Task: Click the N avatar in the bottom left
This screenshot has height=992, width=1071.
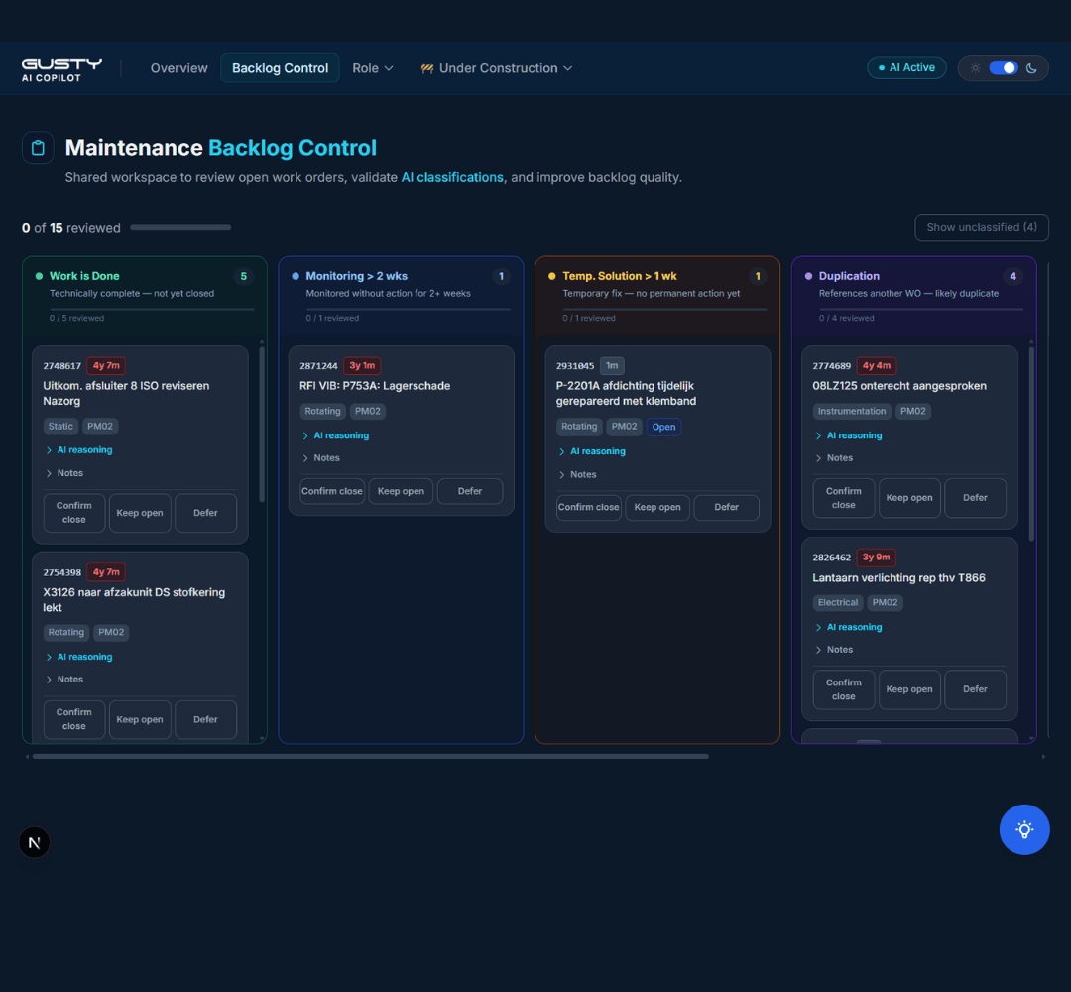Action: coord(34,841)
